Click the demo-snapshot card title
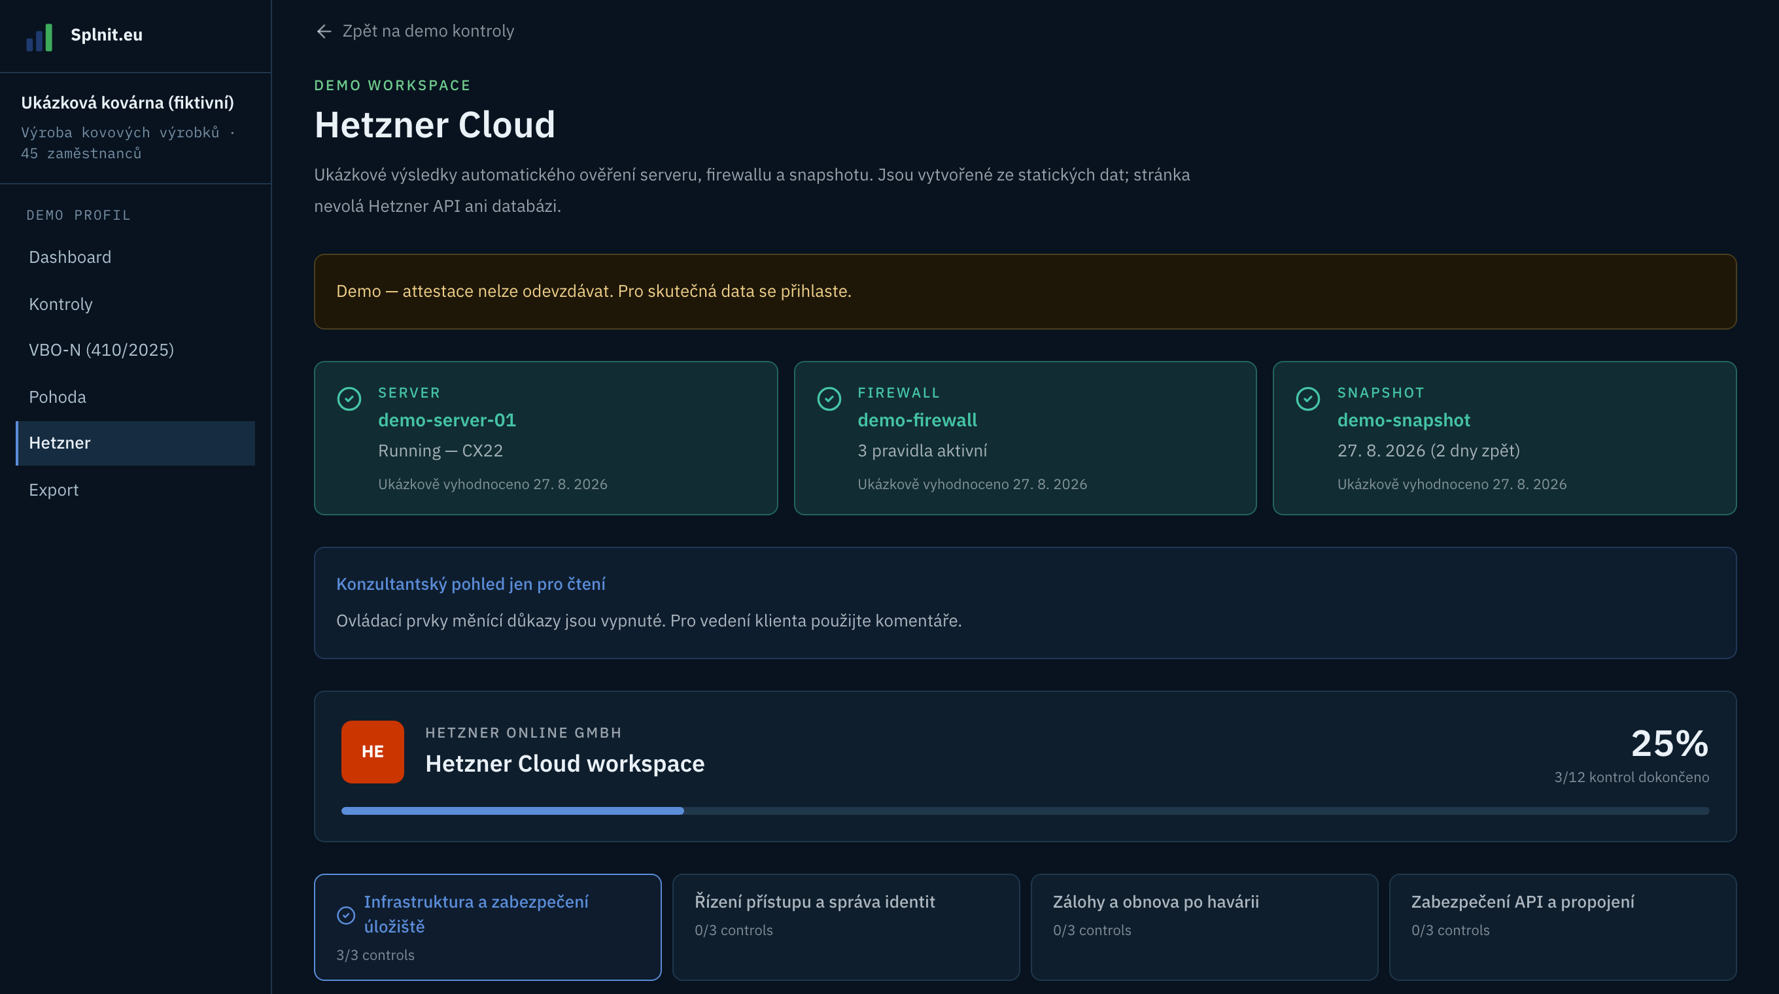 pos(1404,420)
